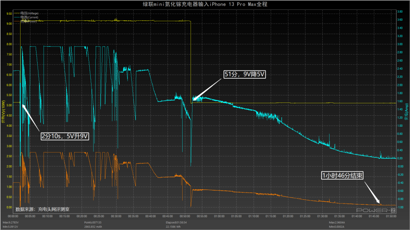Click the Max:9.2785V status readout
Screen dimensions: 410x230
[x=11, y=222]
